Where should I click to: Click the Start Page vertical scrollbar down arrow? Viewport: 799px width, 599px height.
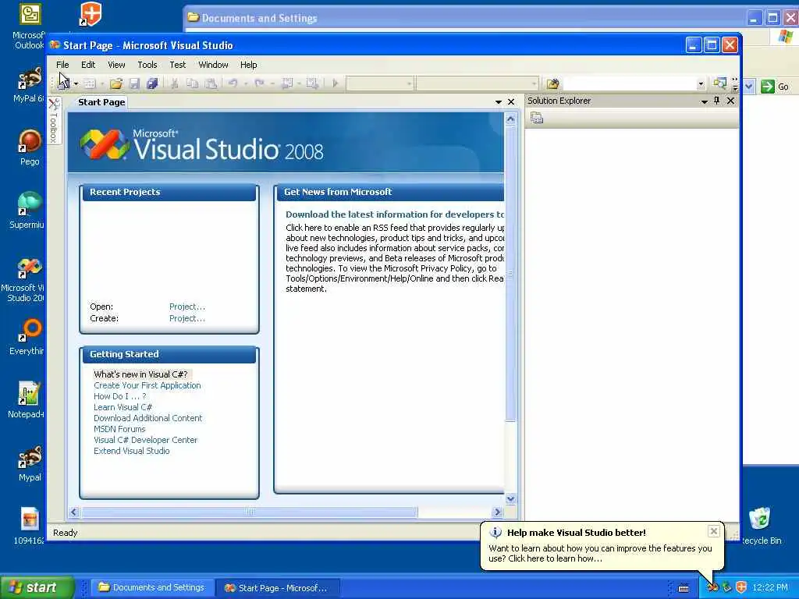[x=510, y=498]
